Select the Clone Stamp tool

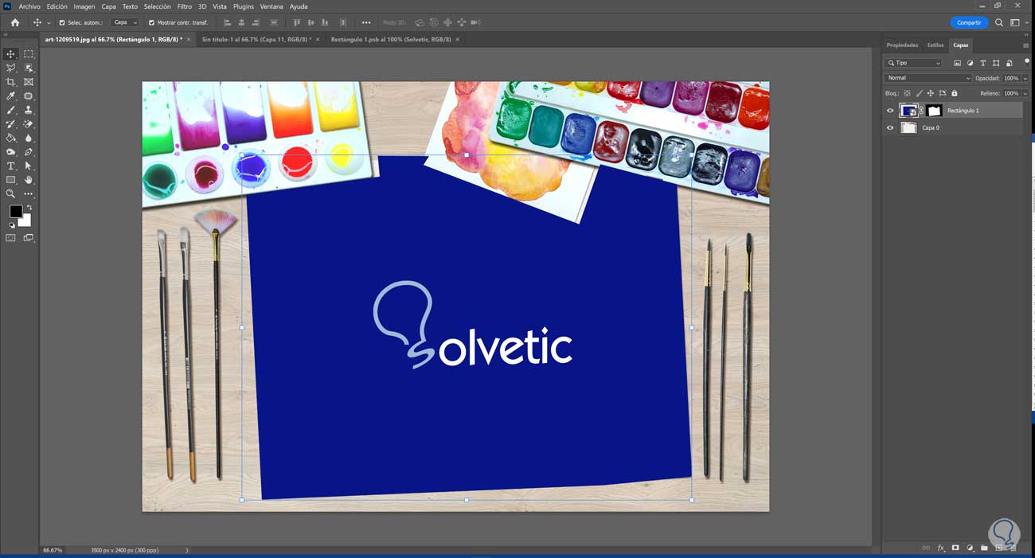tap(29, 110)
